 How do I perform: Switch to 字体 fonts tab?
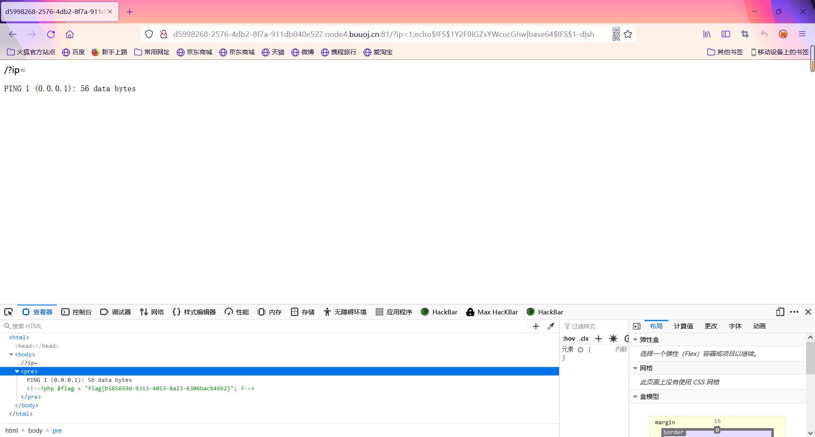[735, 326]
